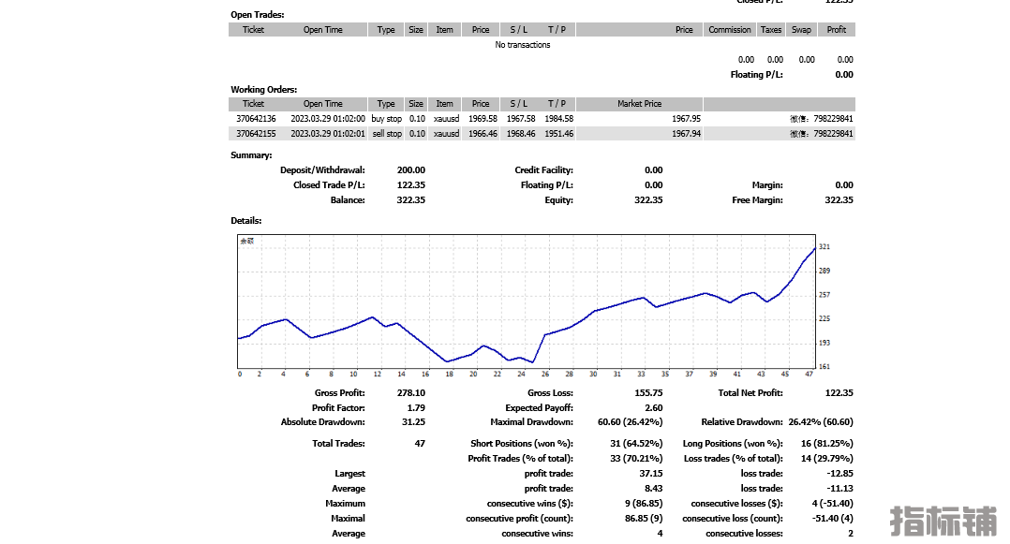Select the Profit Factor value 1.79
This screenshot has width=1010, height=544.
[x=416, y=407]
